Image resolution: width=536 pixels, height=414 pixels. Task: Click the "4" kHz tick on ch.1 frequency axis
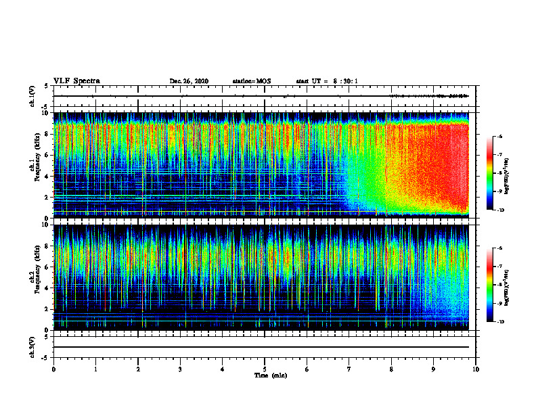point(47,176)
